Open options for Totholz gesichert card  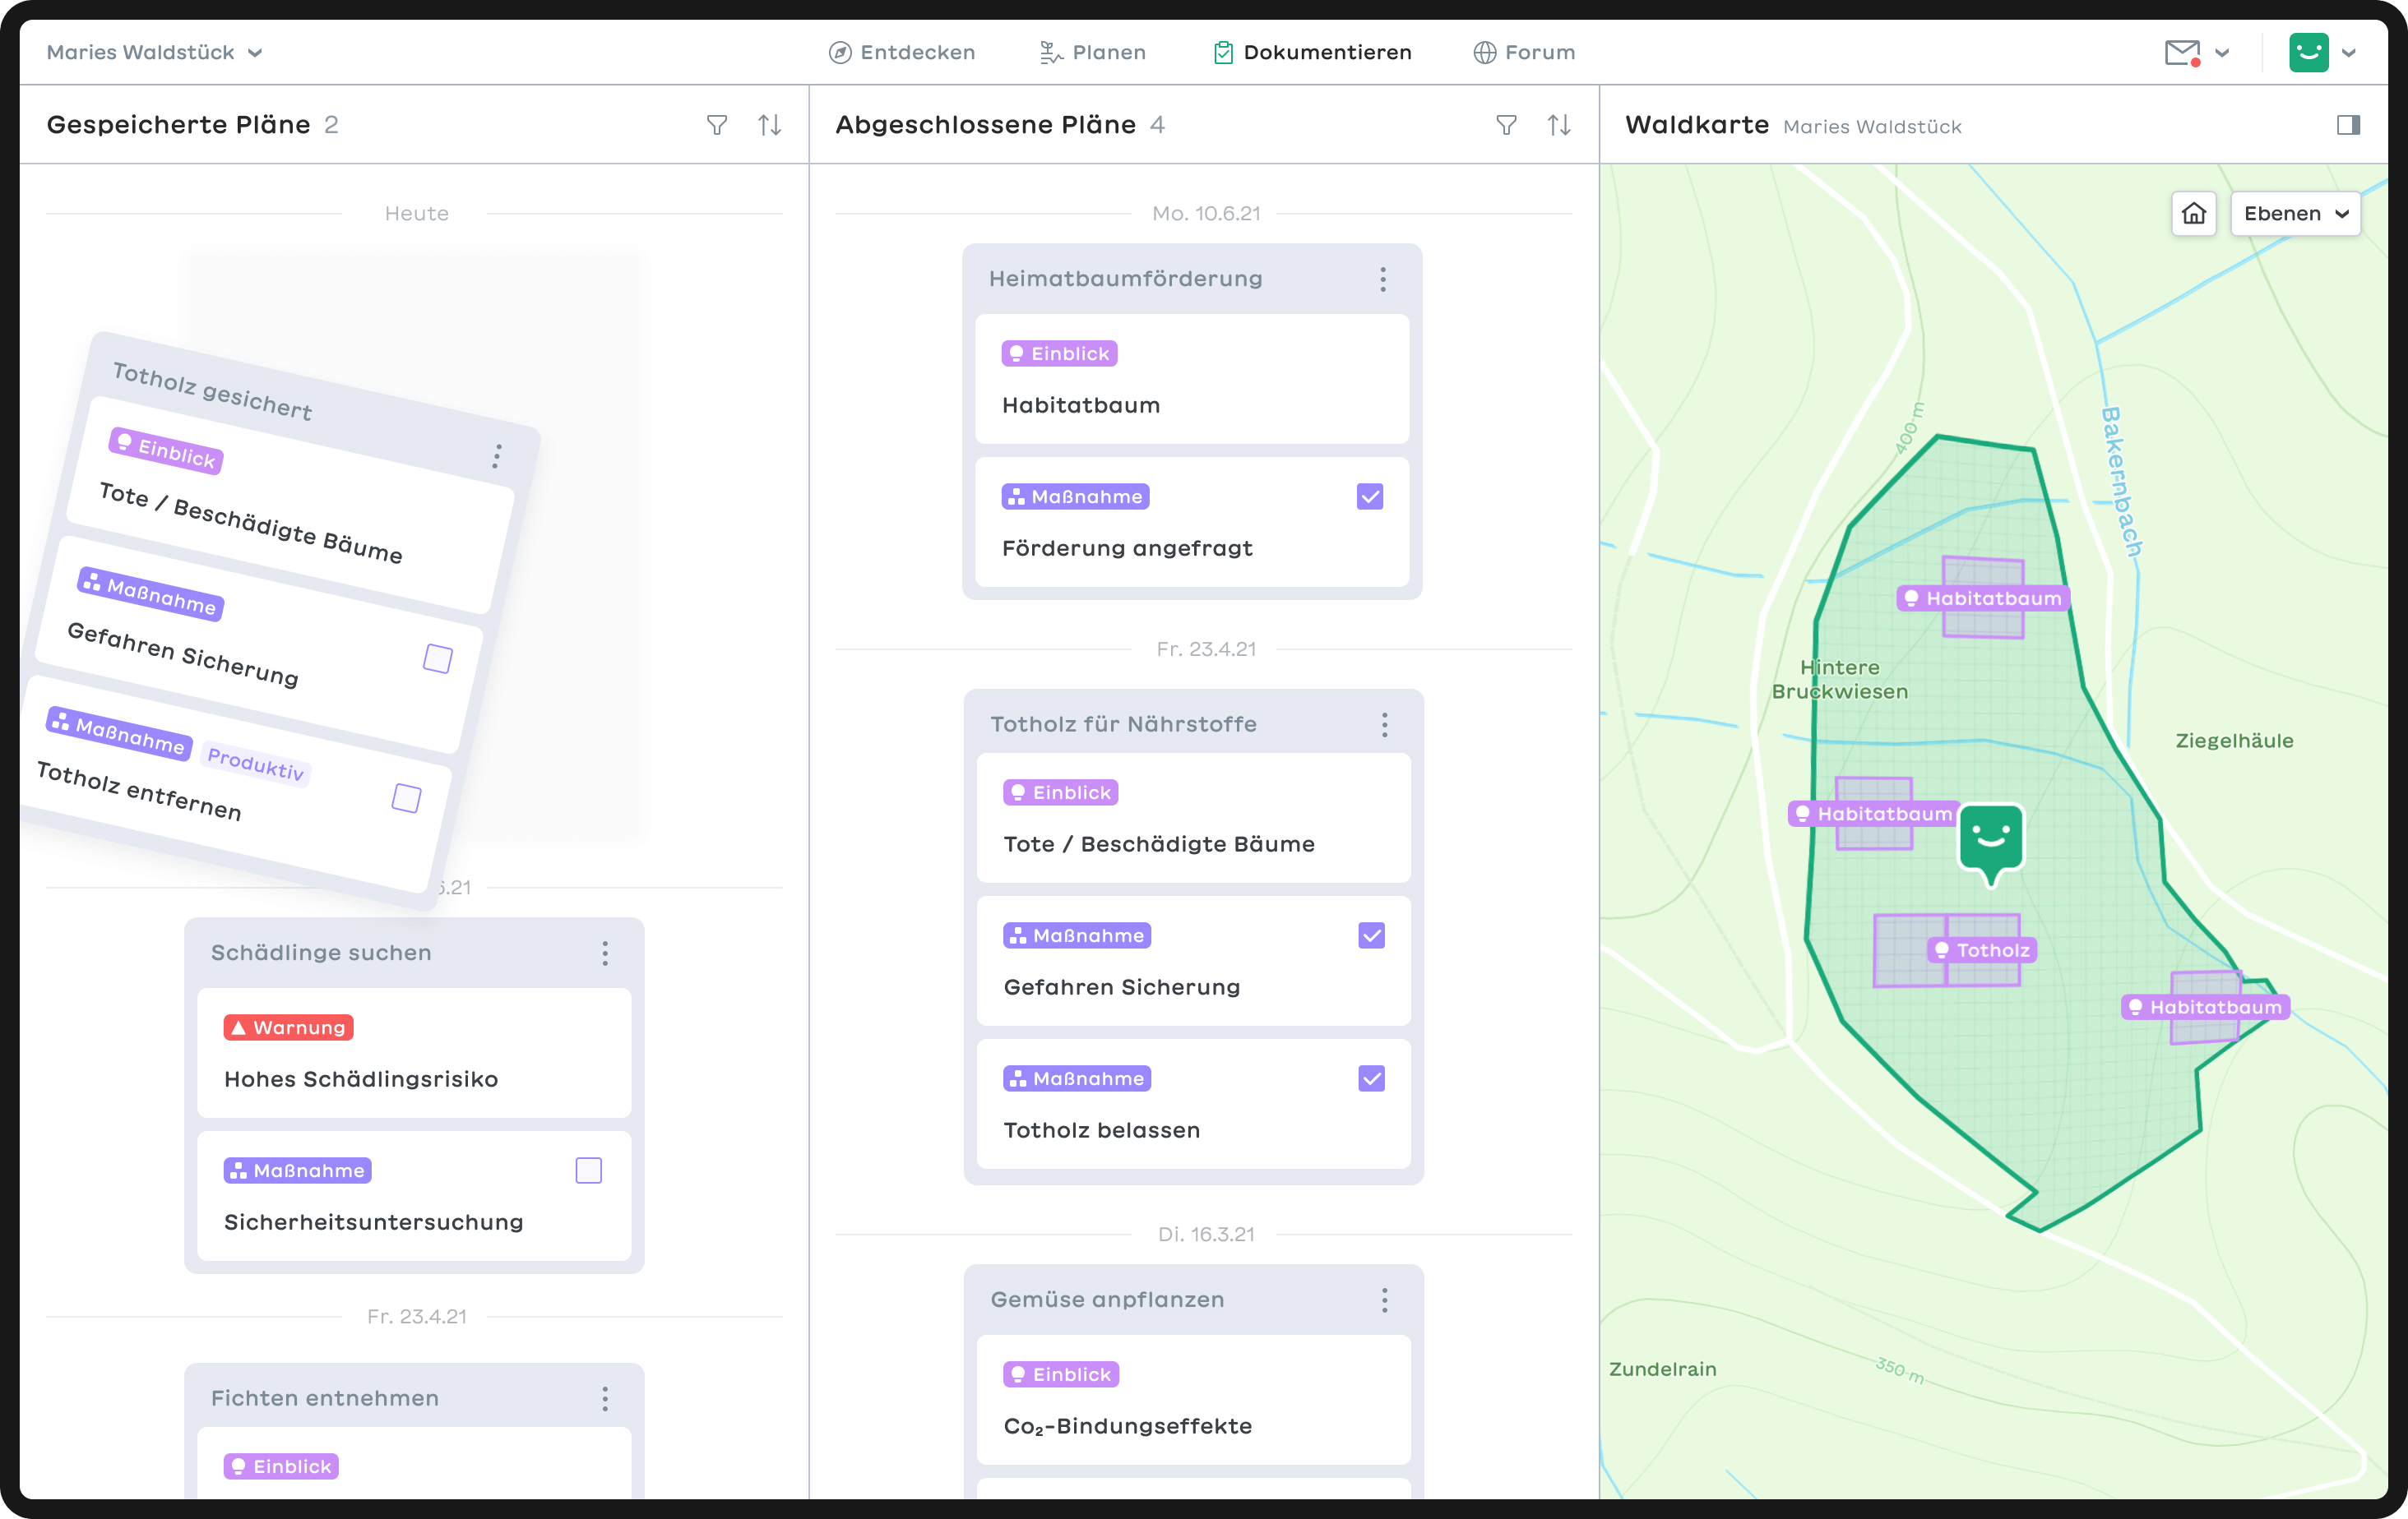[x=497, y=457]
